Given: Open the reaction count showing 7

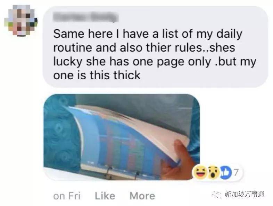Looking at the screenshot, I should click(236, 172).
